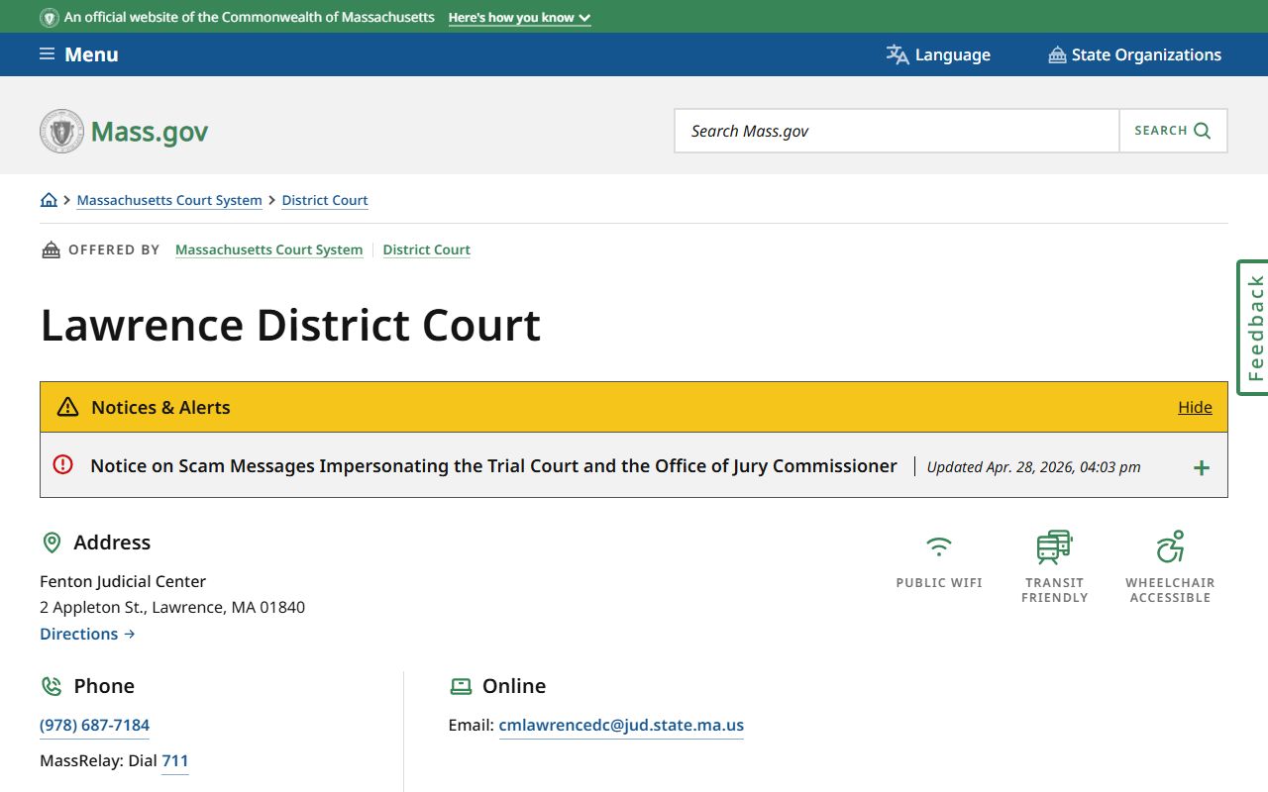The height and width of the screenshot is (792, 1268).
Task: Click the Transit Friendly bus icon
Action: (1055, 547)
